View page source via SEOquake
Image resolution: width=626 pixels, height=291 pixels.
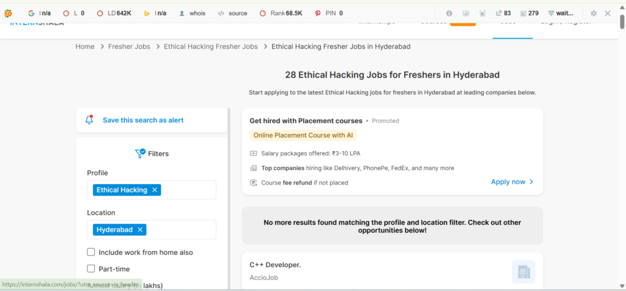233,13
